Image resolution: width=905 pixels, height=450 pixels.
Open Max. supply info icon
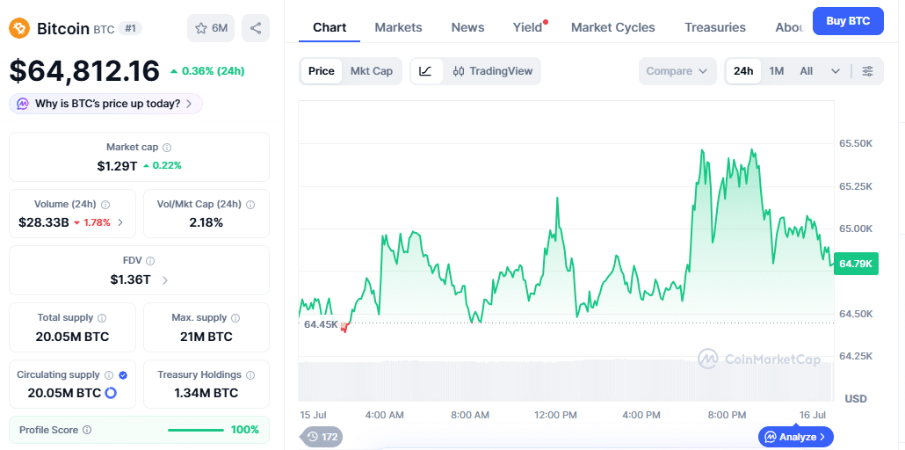click(235, 317)
